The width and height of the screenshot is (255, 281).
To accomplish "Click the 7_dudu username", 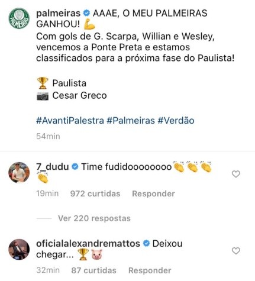I will click(x=53, y=167).
